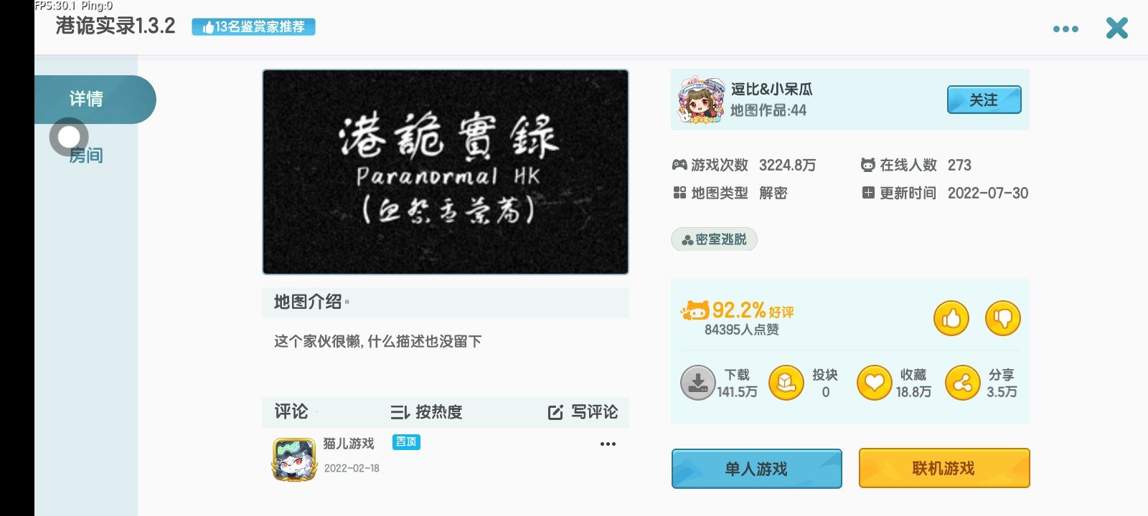The image size is (1148, 516).
Task: Tap the 写评论 write comment button
Action: [x=583, y=412]
